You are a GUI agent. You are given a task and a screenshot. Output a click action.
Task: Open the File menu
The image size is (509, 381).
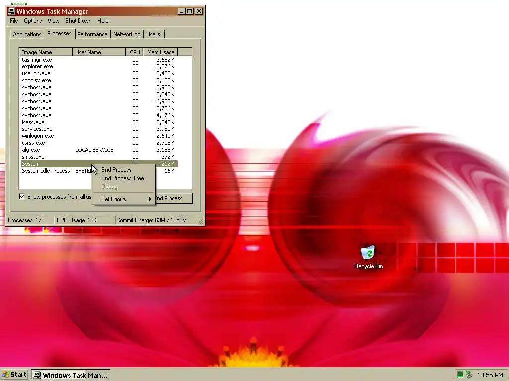[x=14, y=21]
